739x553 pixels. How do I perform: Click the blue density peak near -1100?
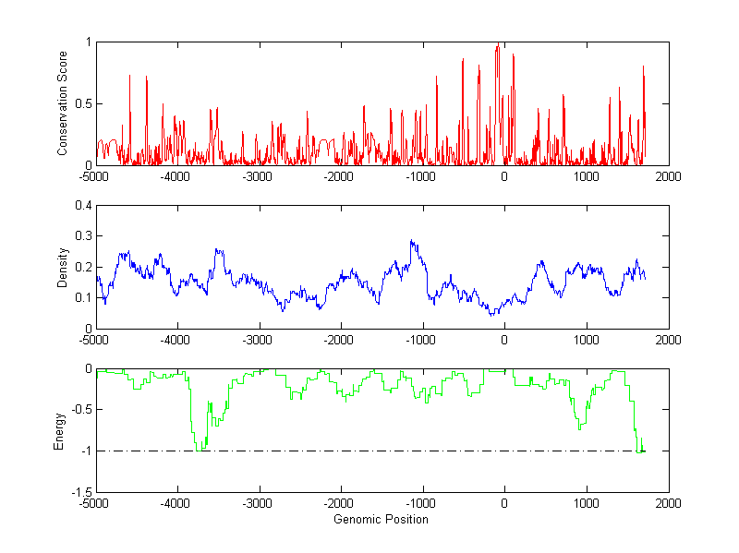click(411, 242)
